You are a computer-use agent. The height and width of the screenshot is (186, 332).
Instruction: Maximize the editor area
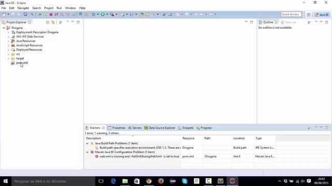[252, 22]
